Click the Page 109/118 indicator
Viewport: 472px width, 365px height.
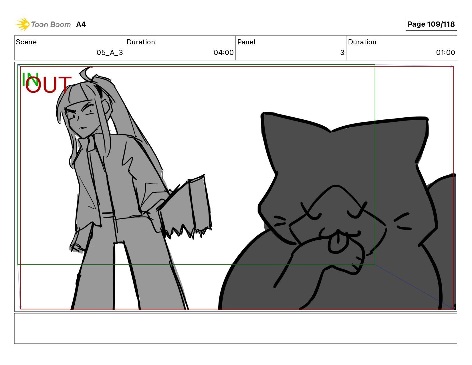click(x=431, y=24)
